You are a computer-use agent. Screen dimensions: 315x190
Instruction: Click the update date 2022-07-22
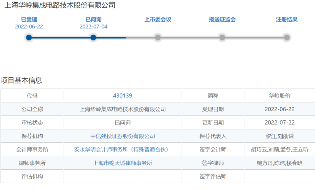[280, 123]
